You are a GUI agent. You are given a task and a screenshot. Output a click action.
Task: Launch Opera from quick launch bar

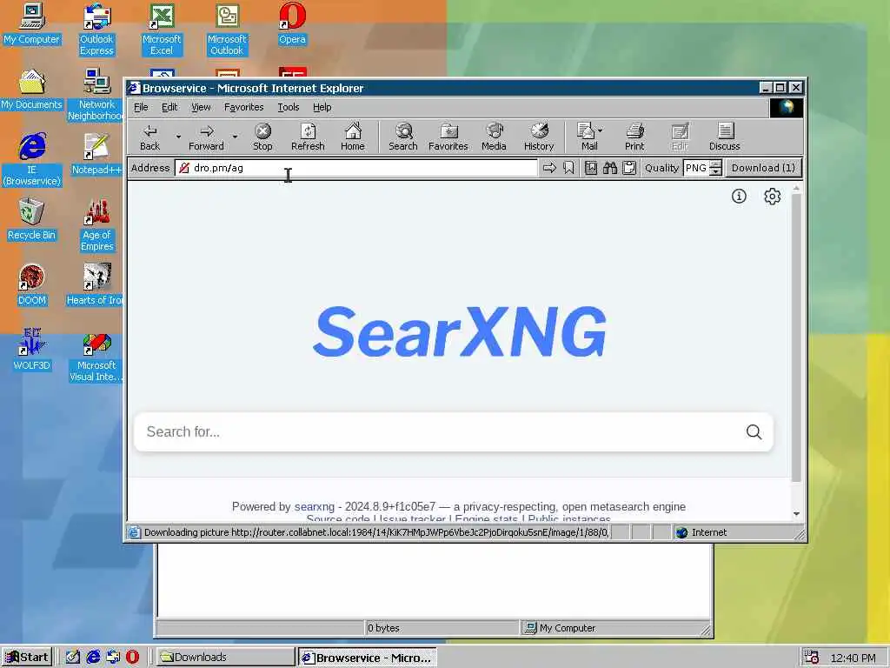(132, 658)
